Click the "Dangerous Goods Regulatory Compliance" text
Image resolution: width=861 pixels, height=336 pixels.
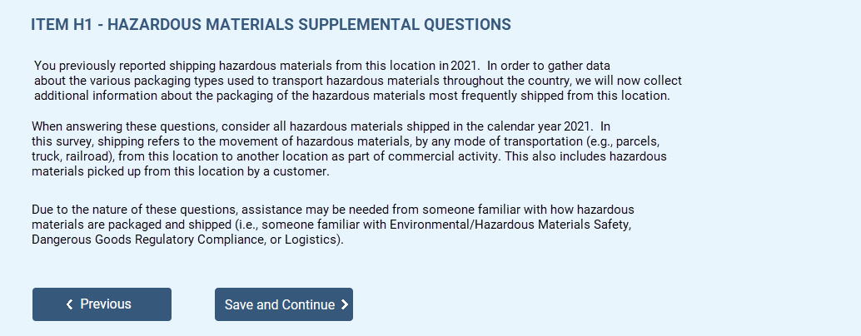pyautogui.click(x=142, y=240)
